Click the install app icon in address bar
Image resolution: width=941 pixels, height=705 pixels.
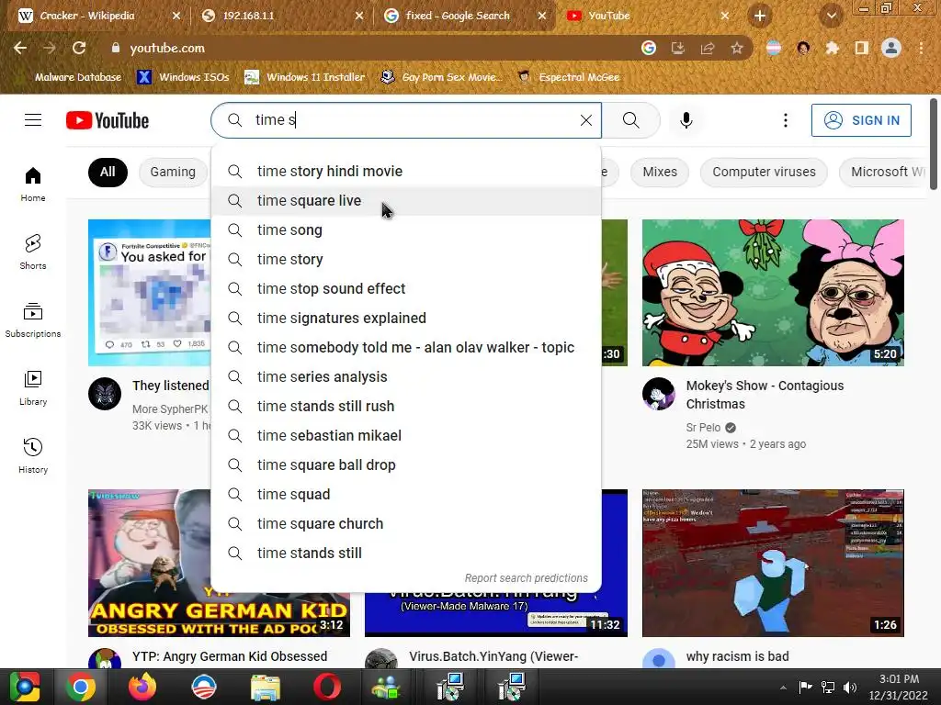(x=678, y=48)
